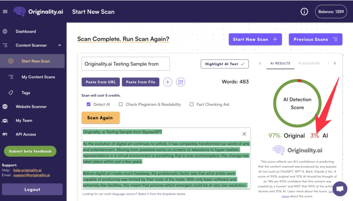This screenshot has width=353, height=201.
Task: Click the plus icon beside Paste from File
Action: click(168, 82)
